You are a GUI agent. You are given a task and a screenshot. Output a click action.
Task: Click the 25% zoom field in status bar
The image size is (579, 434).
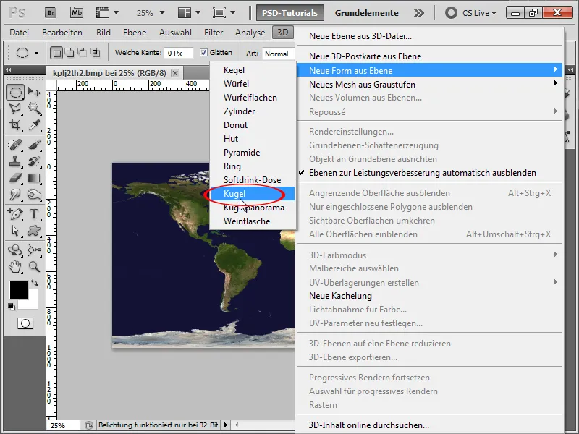[64, 425]
